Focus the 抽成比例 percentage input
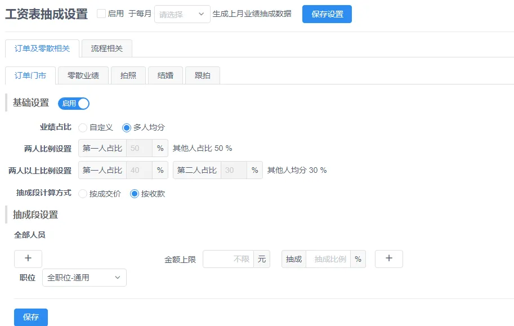Screen dimensions: 514x326 click(328, 260)
